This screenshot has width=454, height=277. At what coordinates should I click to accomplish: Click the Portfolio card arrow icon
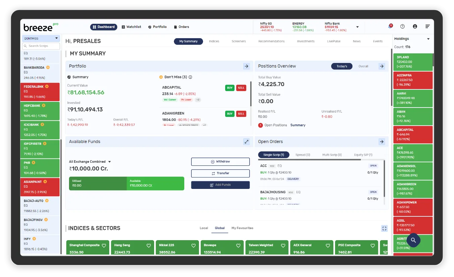247,66
